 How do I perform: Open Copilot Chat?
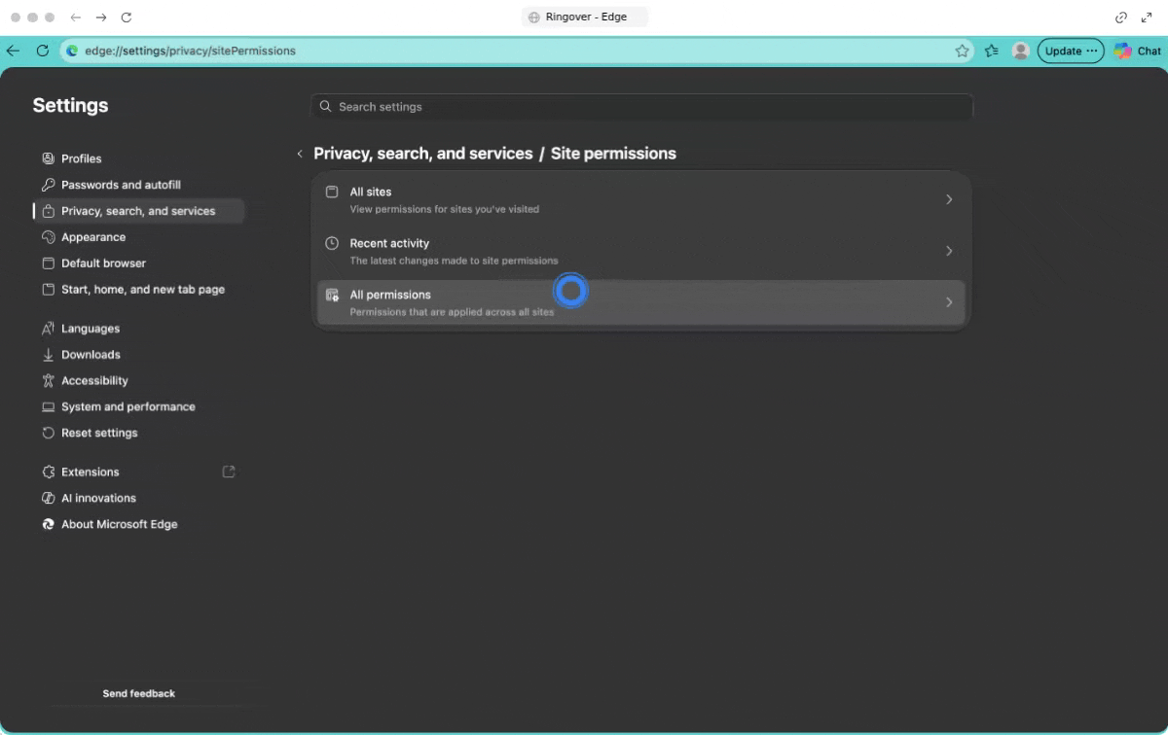click(1137, 51)
